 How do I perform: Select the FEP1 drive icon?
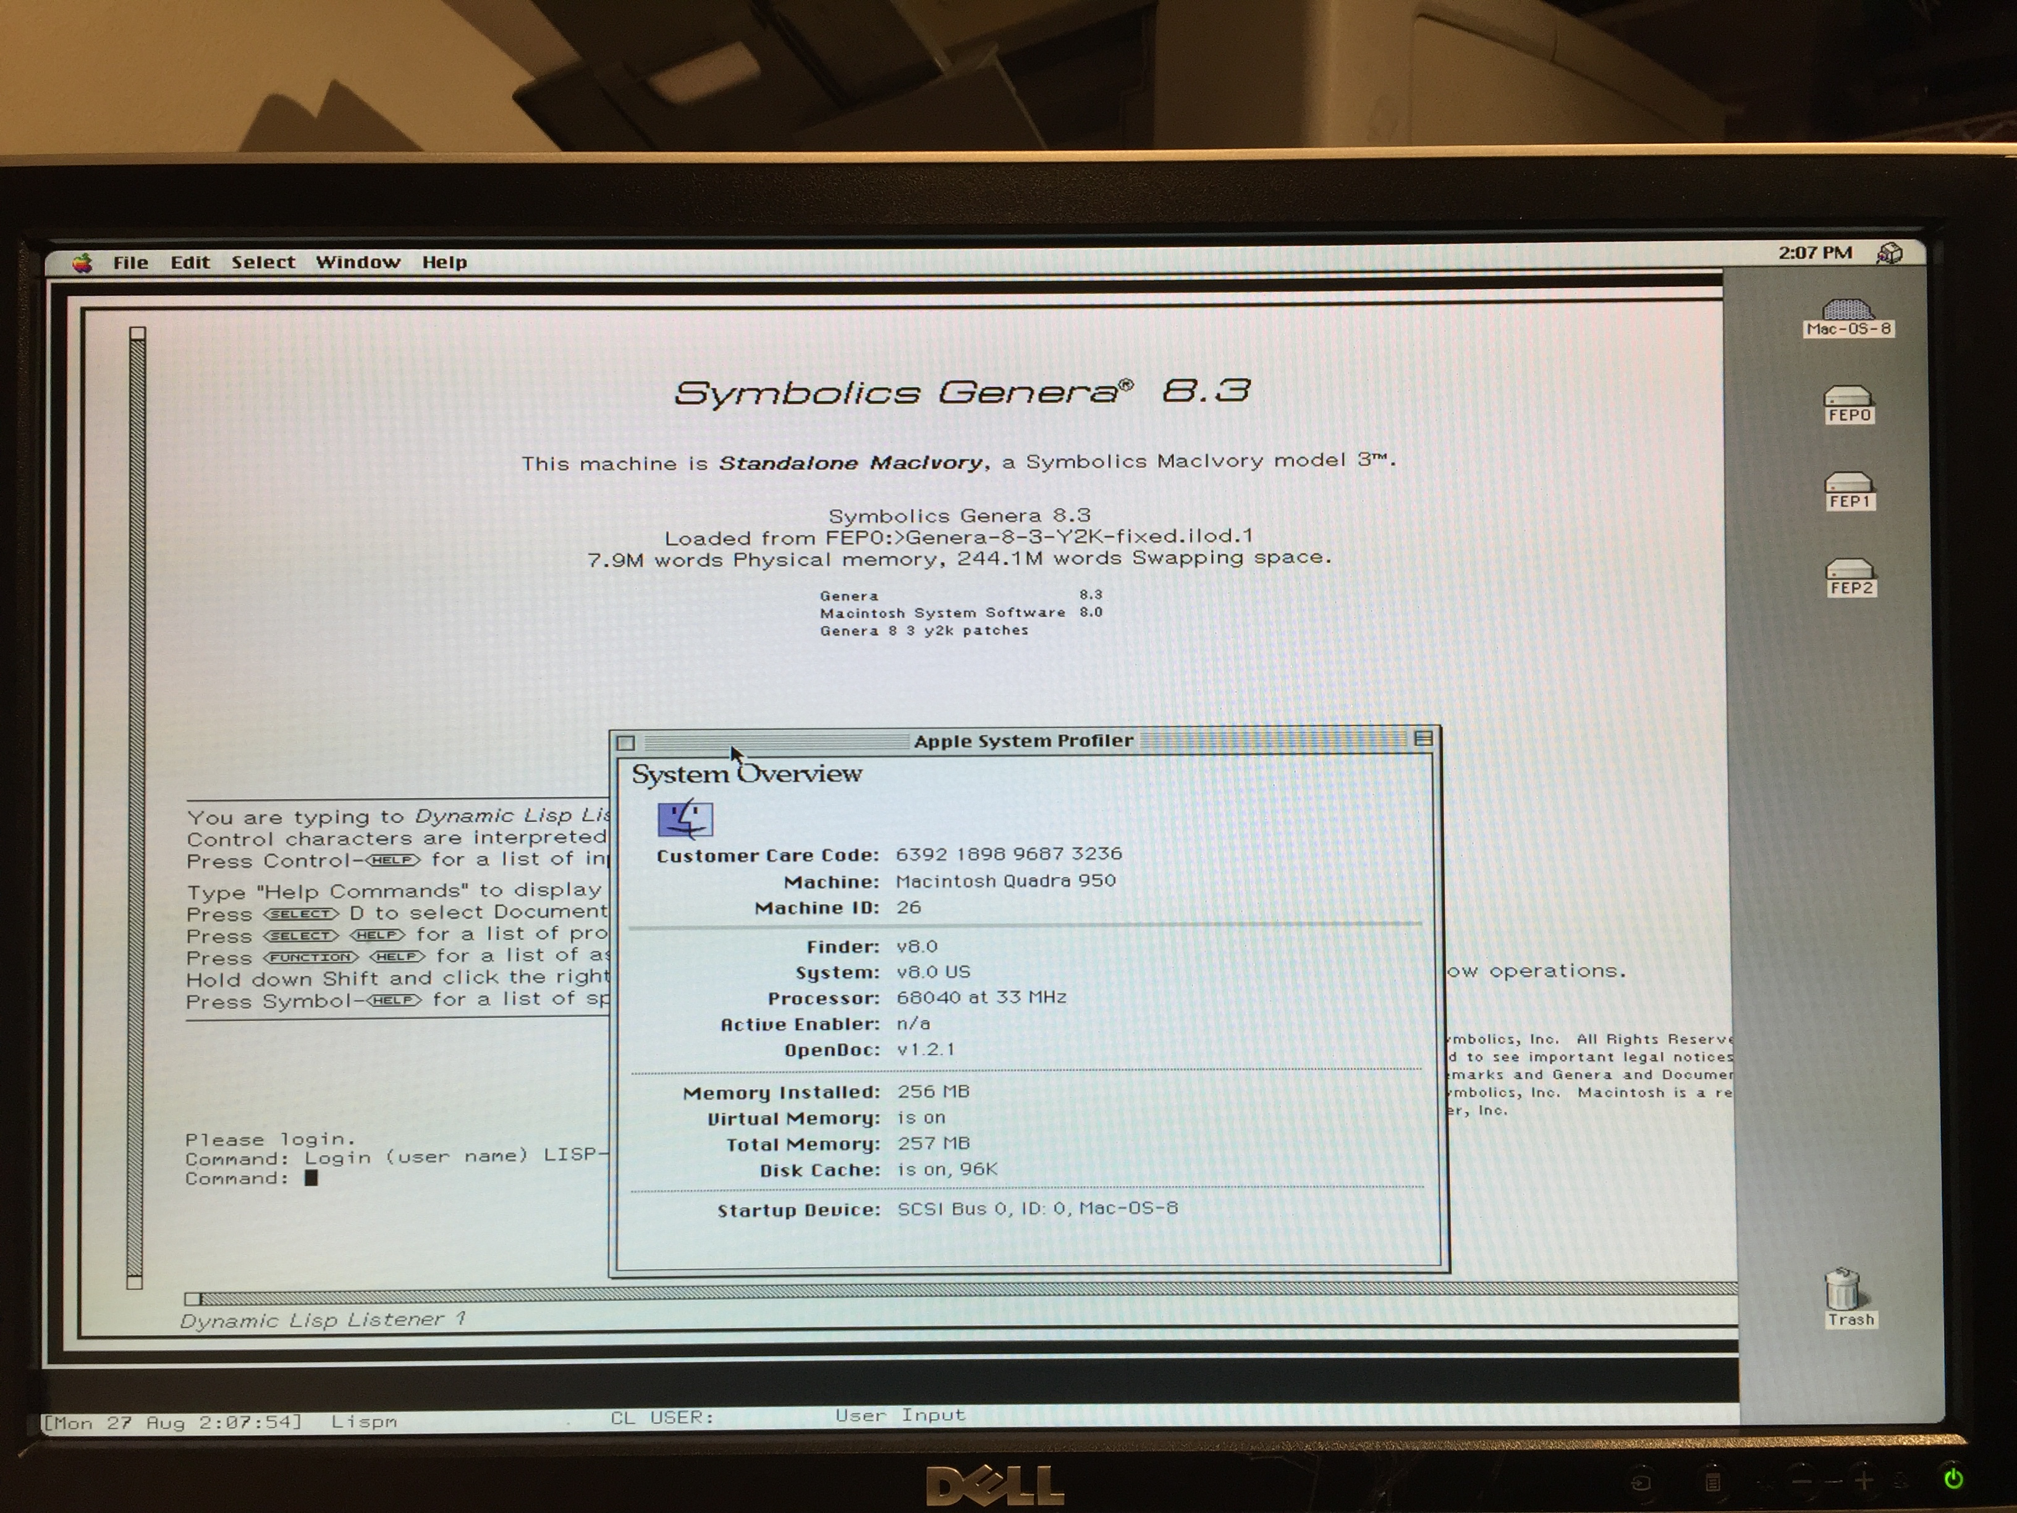click(x=1849, y=491)
